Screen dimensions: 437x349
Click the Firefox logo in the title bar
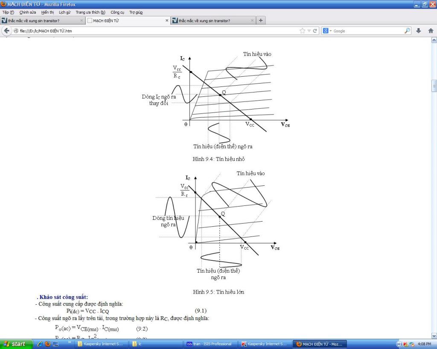click(3, 4)
